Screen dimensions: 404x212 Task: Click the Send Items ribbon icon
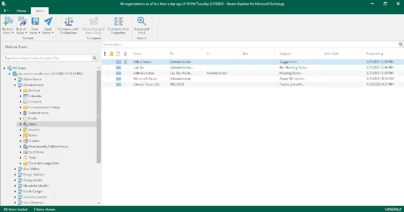[x=48, y=21]
